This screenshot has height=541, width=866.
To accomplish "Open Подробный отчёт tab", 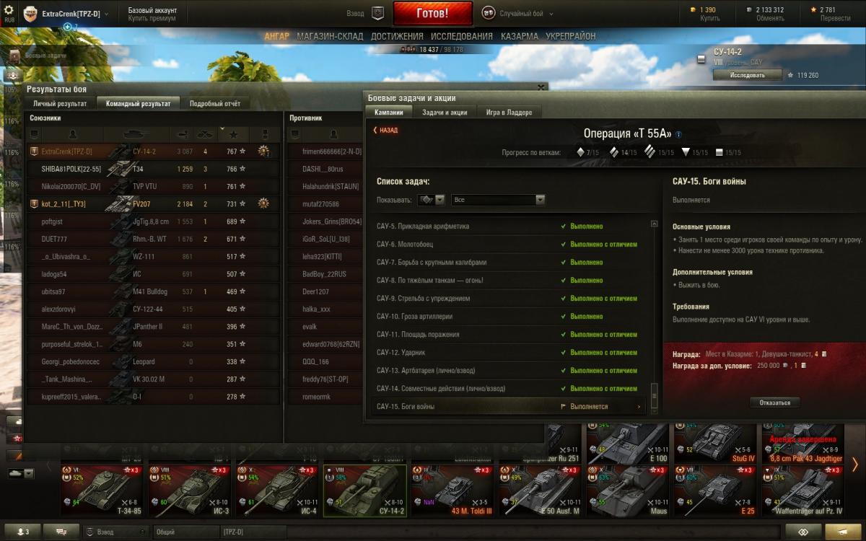I will pyautogui.click(x=215, y=104).
